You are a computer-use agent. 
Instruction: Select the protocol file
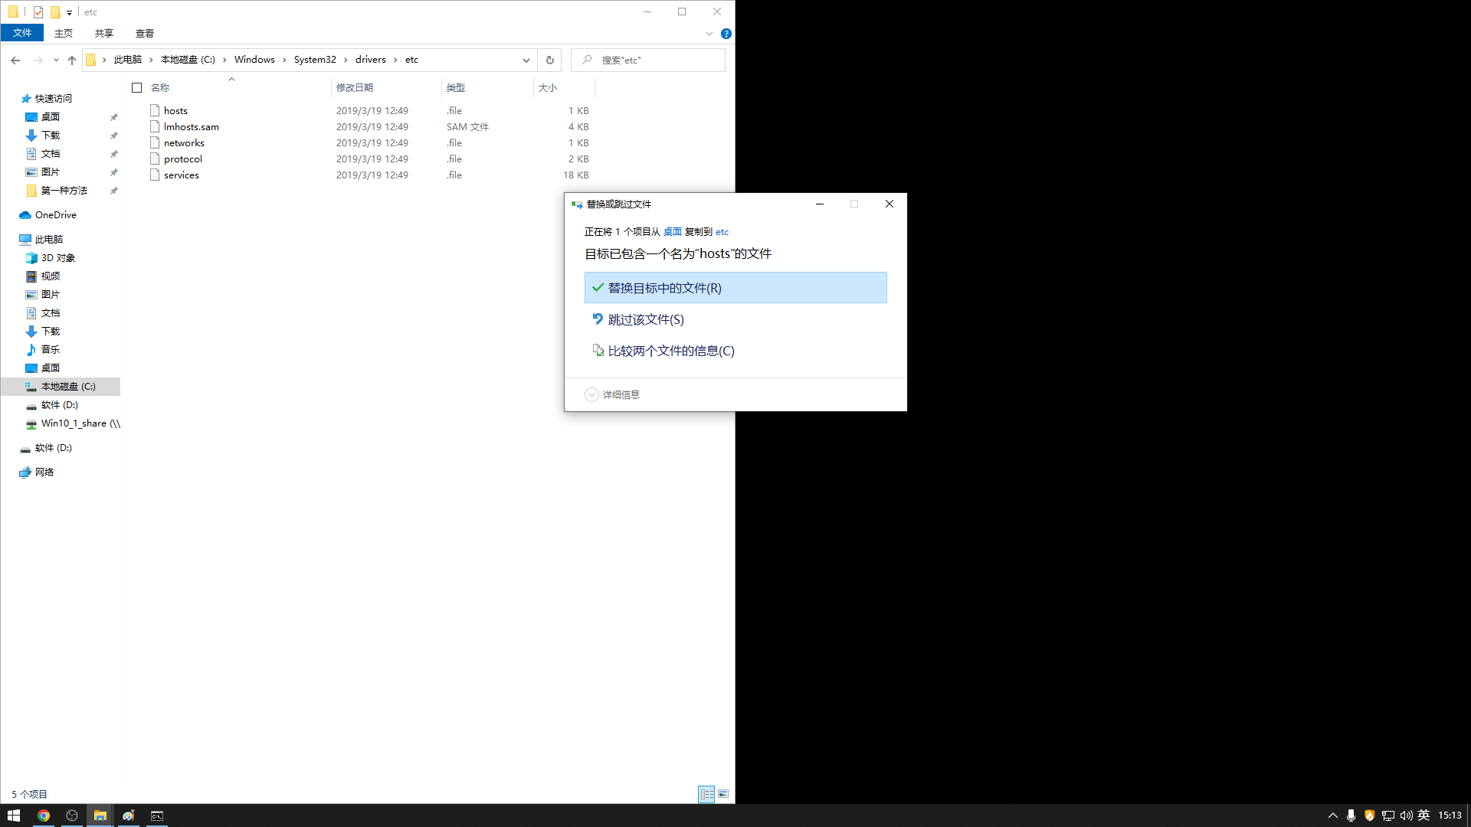pyautogui.click(x=183, y=159)
